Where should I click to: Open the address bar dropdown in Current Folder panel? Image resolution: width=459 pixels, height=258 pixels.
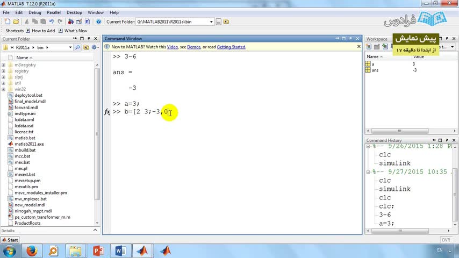pyautogui.click(x=70, y=47)
